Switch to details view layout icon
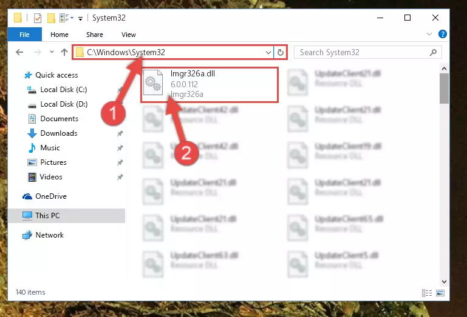This screenshot has height=317, width=467. click(x=427, y=293)
